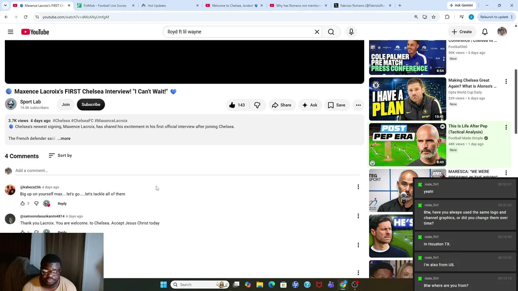
Task: Start voice search with the microphone
Action: [x=351, y=32]
